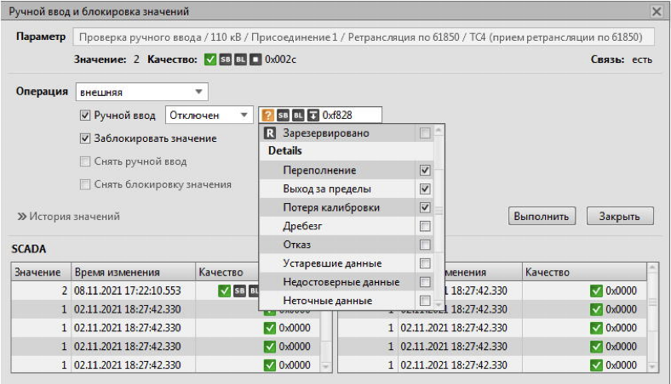Expand История значений section
The image size is (671, 384).
(x=68, y=217)
